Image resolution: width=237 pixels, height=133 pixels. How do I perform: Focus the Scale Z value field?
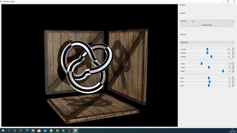pos(230,85)
